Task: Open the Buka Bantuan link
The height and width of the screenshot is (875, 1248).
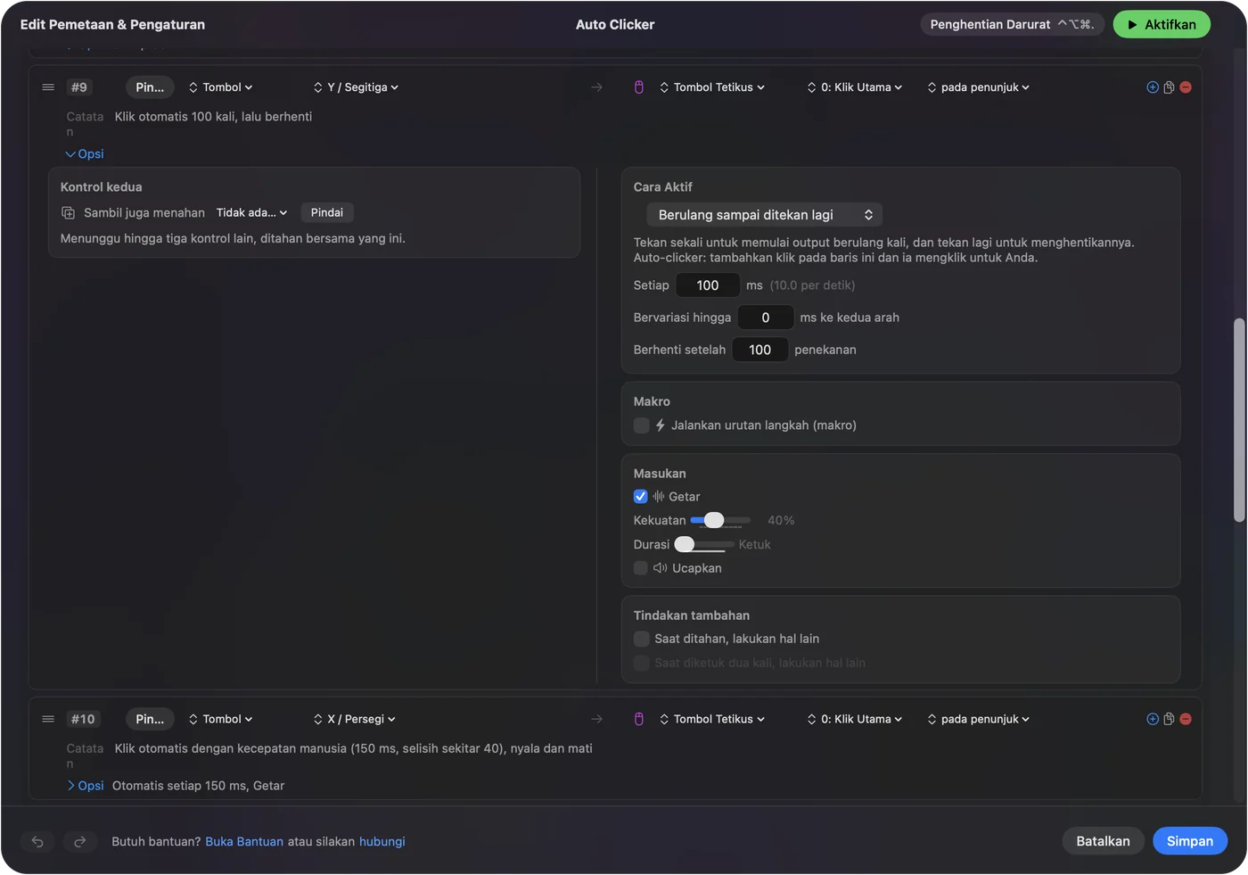Action: point(244,842)
